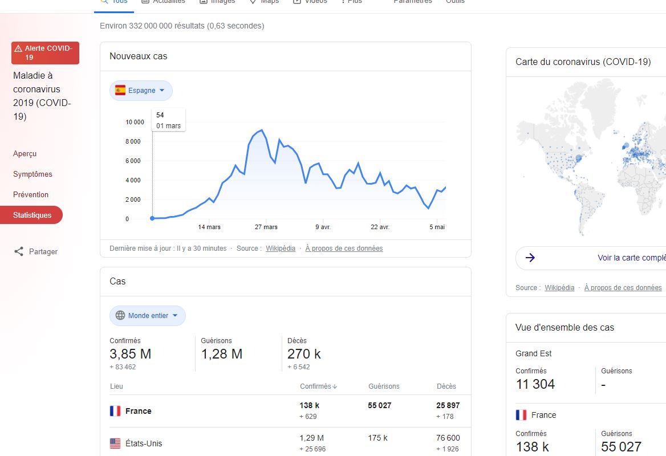Click the Partager share button
Viewport: 666px width, 456px height.
pos(36,251)
